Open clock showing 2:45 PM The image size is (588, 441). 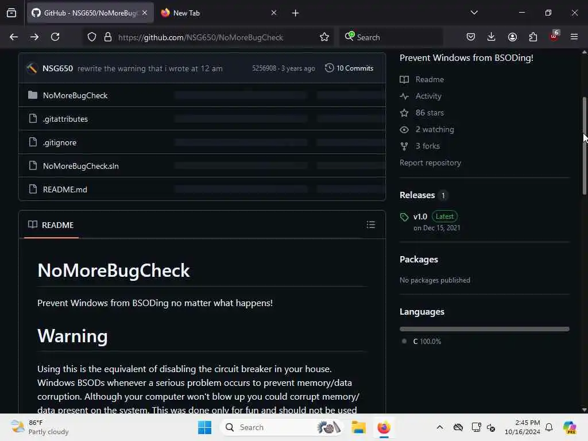[x=523, y=427]
